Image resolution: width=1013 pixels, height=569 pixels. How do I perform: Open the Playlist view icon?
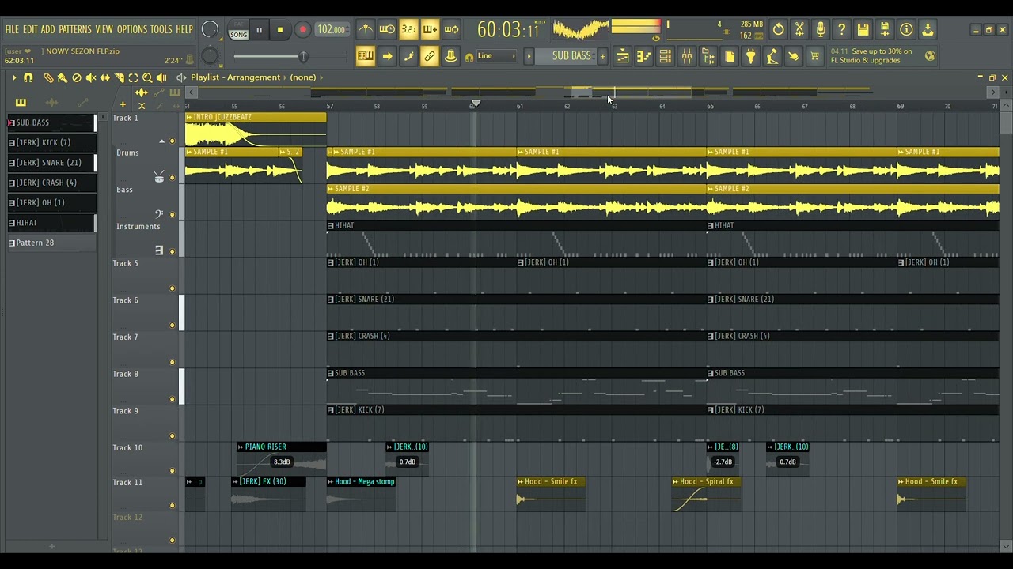coord(623,56)
